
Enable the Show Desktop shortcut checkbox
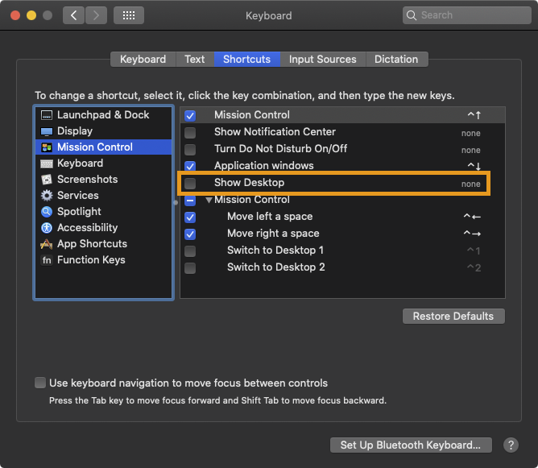190,183
